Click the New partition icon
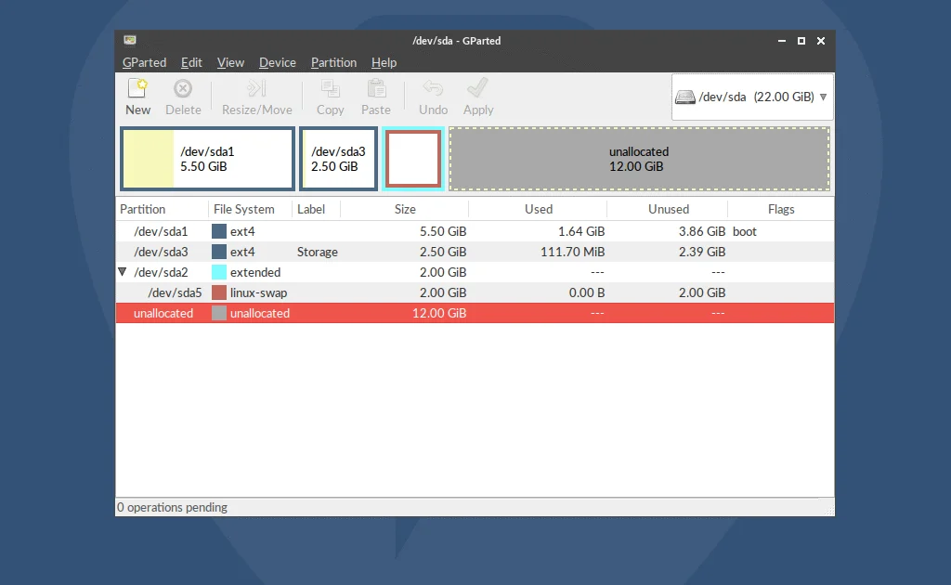Screen dimensions: 951x585 [x=137, y=97]
